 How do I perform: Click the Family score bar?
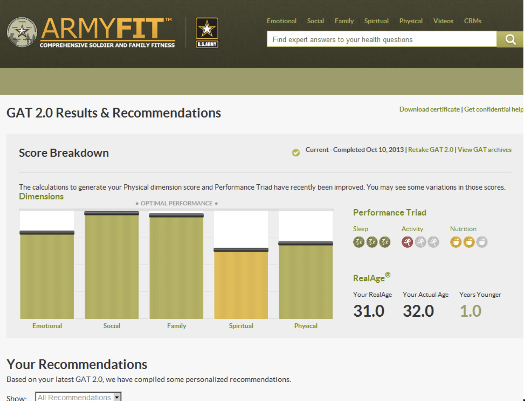point(176,266)
